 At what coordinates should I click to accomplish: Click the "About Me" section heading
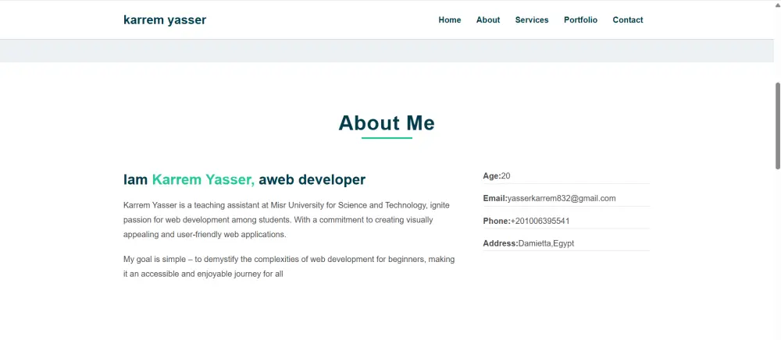click(x=387, y=123)
